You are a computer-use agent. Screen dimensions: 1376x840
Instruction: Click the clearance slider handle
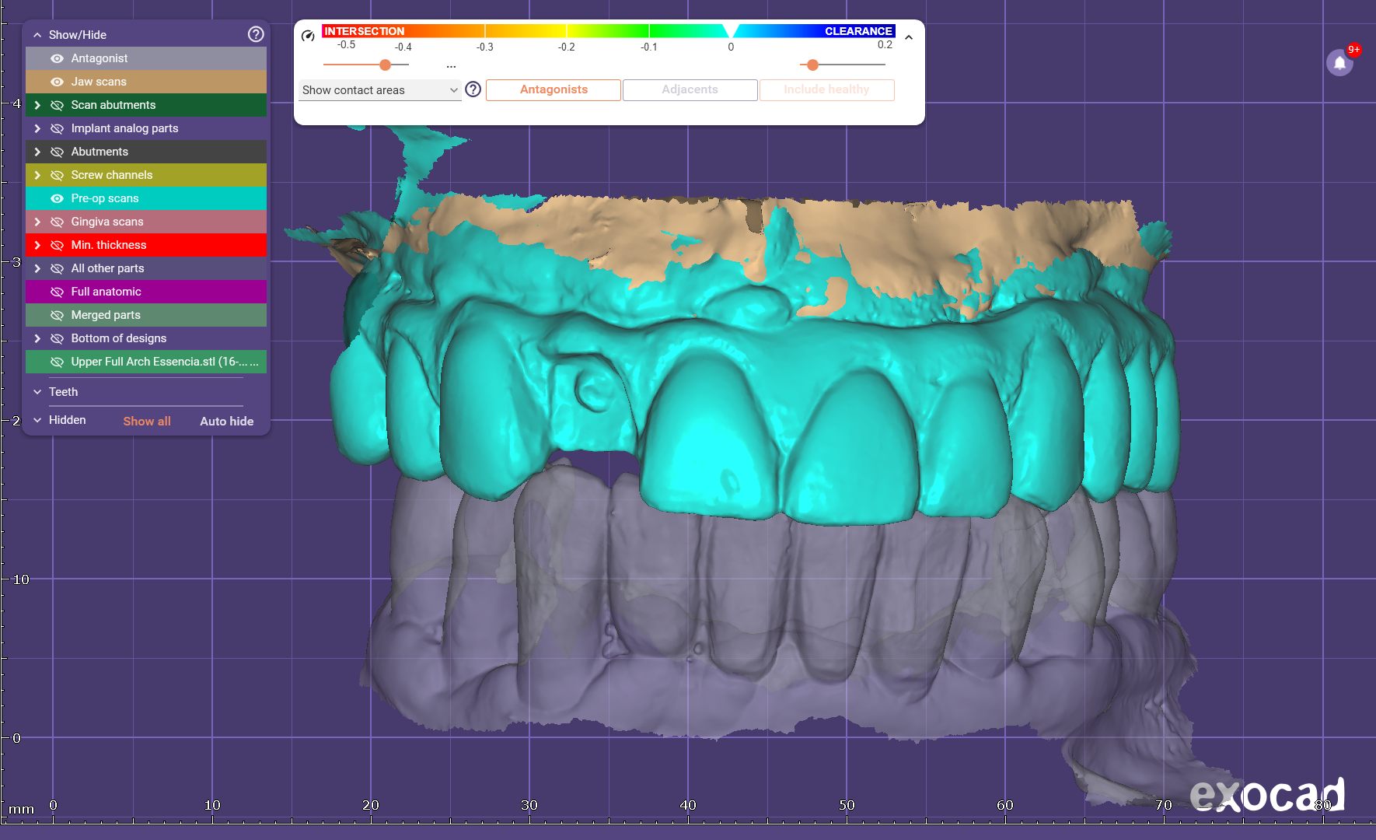coord(812,65)
